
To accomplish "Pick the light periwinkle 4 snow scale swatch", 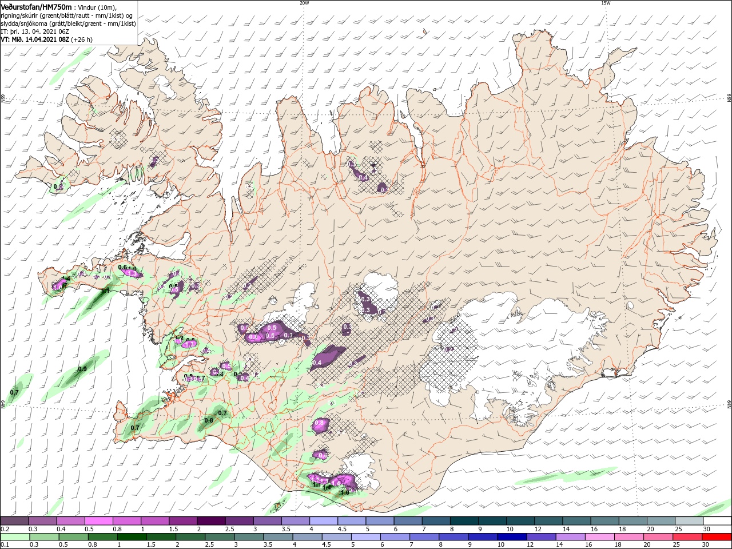I will pos(323,521).
